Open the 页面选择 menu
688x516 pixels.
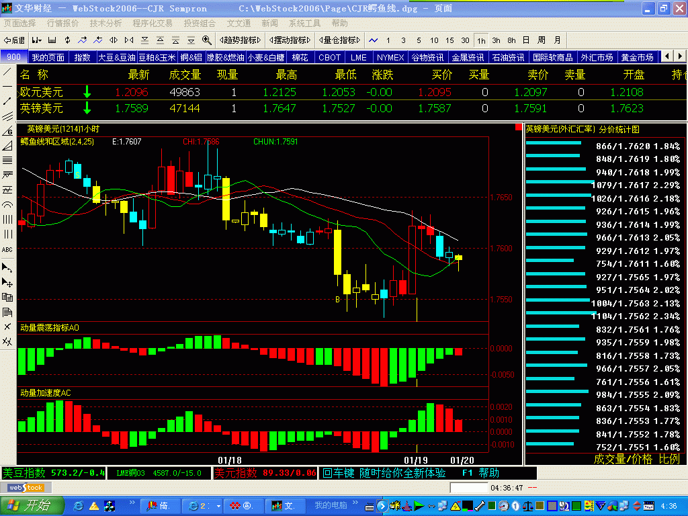click(x=19, y=24)
